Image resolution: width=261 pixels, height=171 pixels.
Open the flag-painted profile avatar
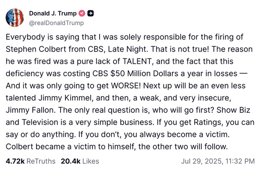coord(15,18)
